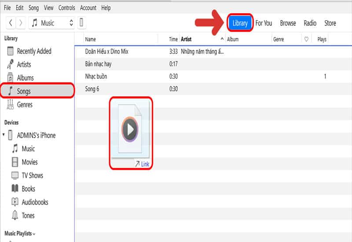Expand the Music Playlists section chevron

pos(34,234)
